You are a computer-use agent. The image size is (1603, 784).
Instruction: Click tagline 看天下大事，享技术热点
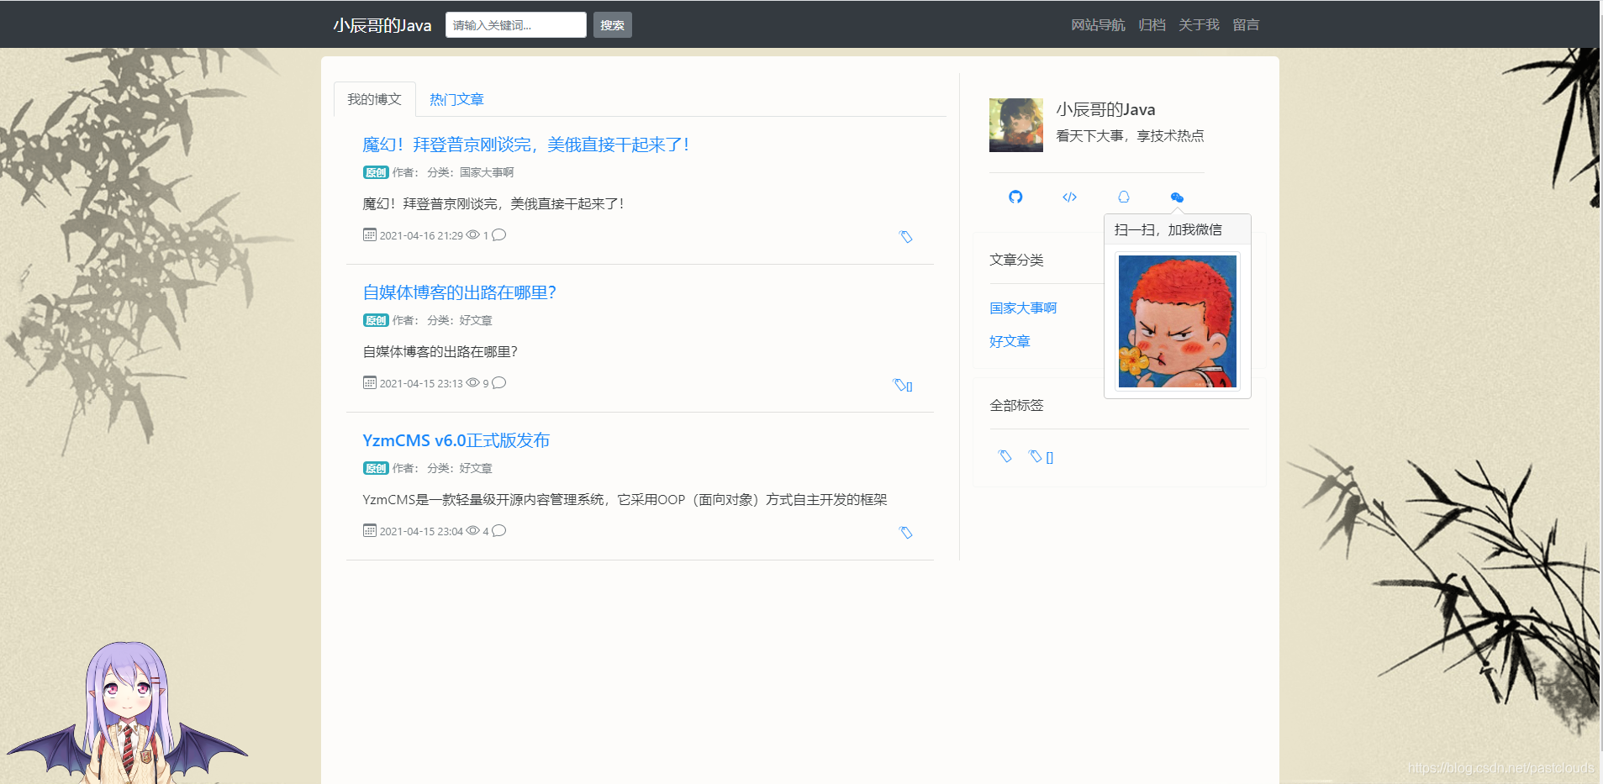(1130, 136)
